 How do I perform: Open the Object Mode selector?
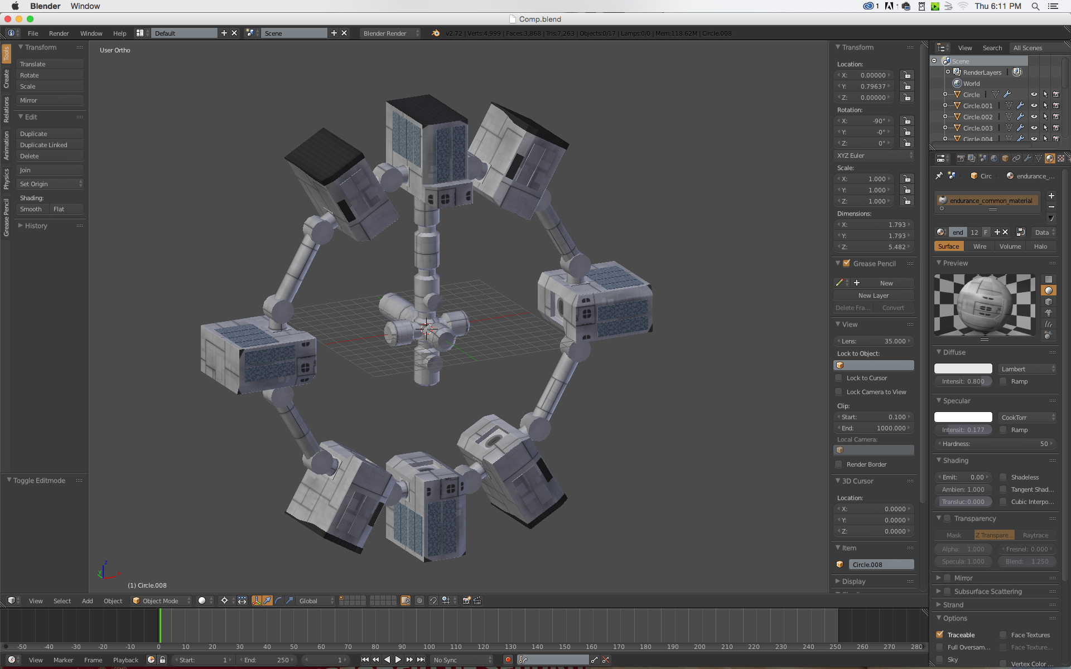pos(161,600)
